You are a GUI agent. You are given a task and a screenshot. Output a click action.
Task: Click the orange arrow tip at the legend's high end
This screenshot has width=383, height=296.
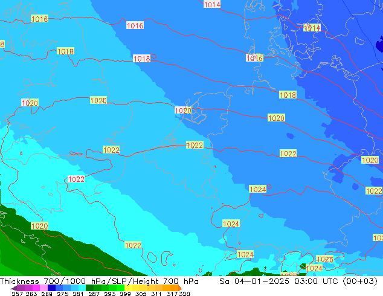pos(180,288)
